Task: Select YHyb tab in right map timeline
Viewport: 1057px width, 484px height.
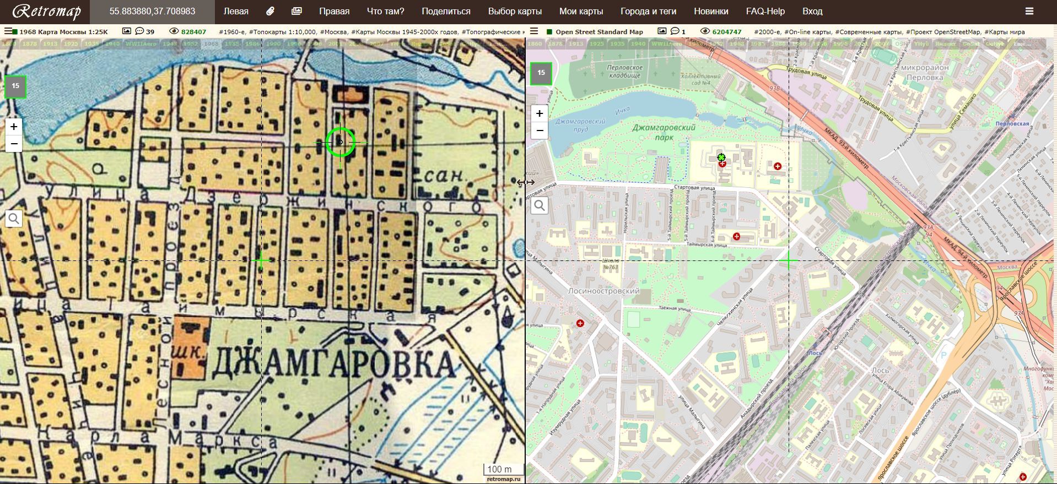Action: click(921, 43)
